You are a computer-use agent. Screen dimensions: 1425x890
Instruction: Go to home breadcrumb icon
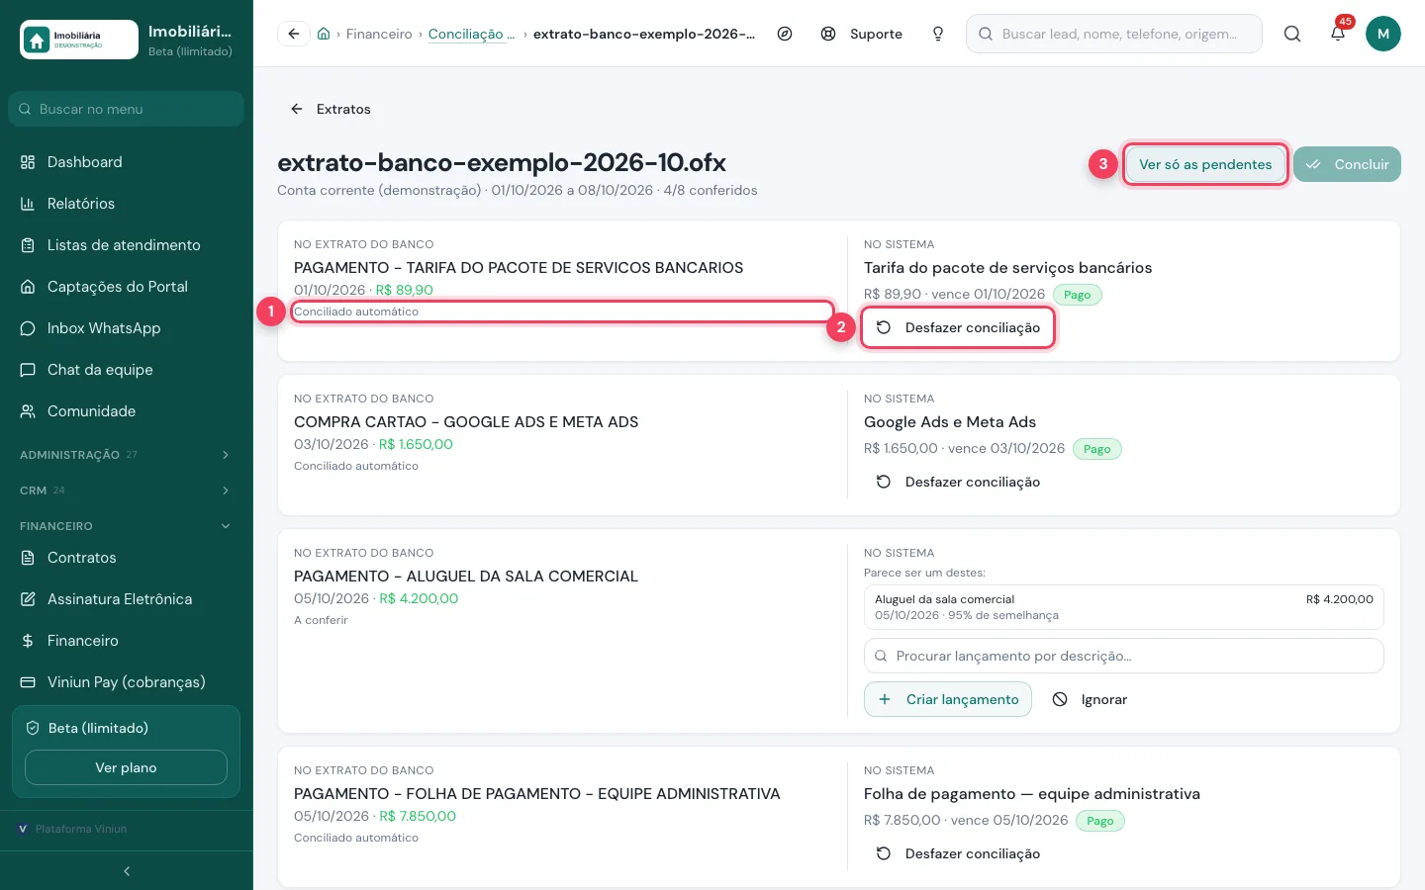324,34
